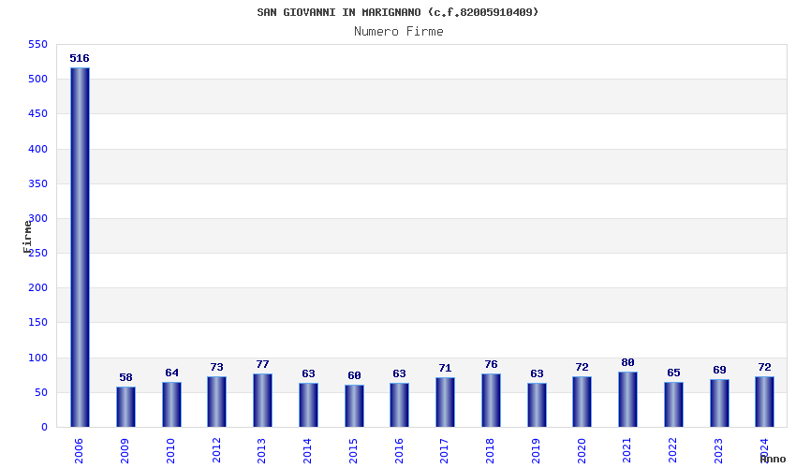Click the y-axis tick label 150
This screenshot has height=468, width=796.
point(38,322)
